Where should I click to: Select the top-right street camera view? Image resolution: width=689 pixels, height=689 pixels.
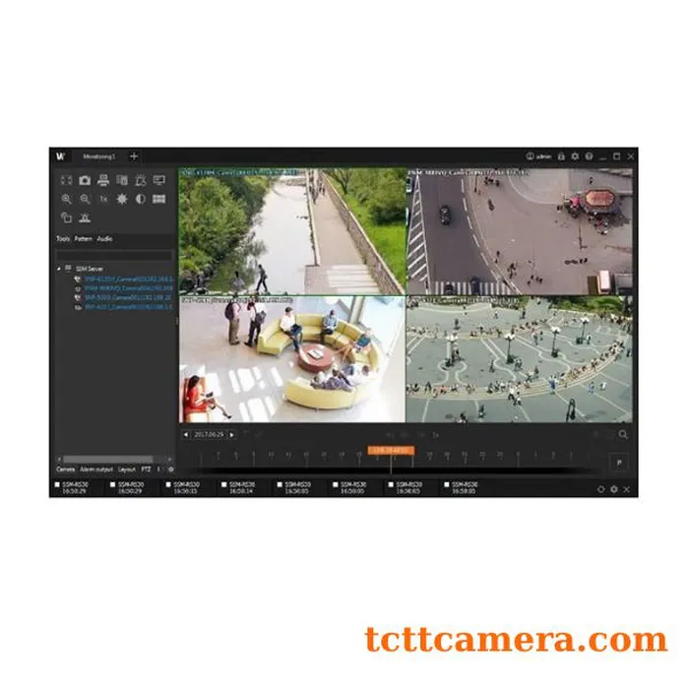(520, 231)
